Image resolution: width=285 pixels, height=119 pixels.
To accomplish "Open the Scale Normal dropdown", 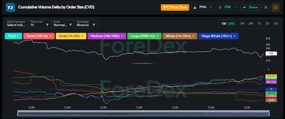I will (63, 24).
